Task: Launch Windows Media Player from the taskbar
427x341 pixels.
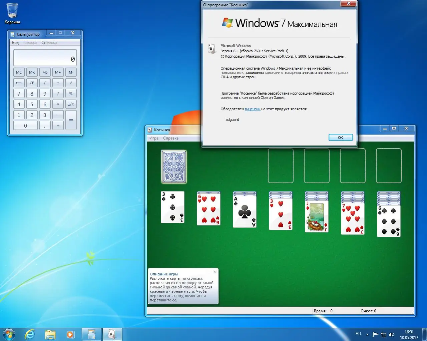Action: click(70, 334)
